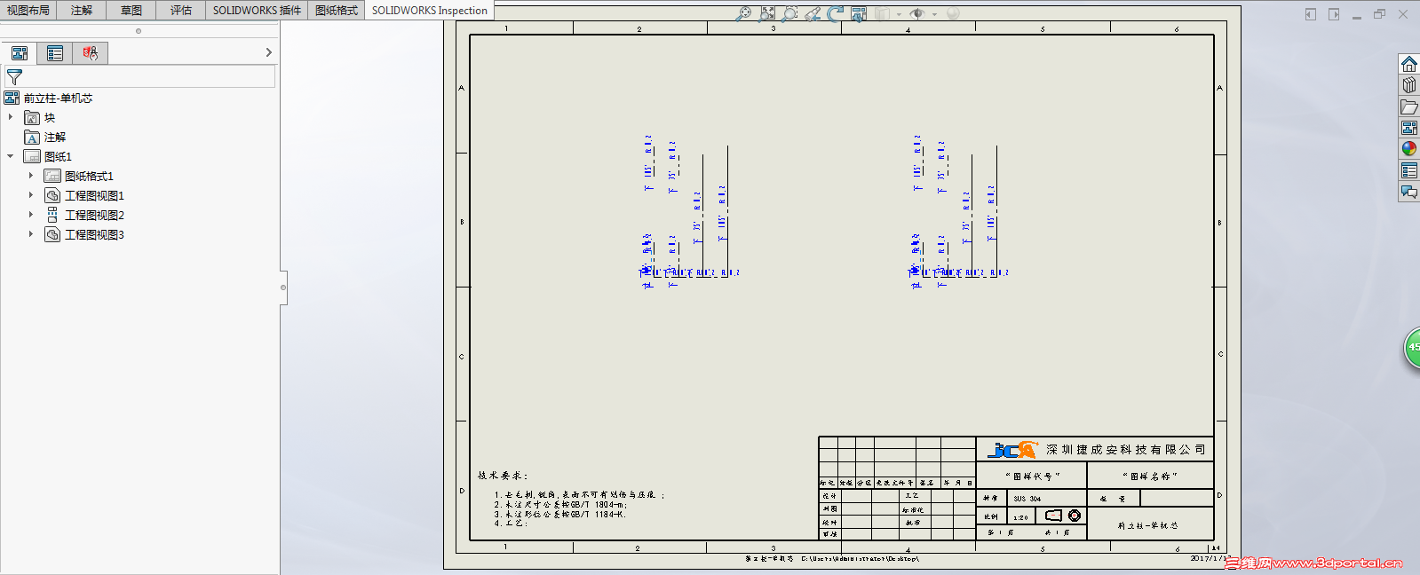Switch to the 评估 tab

(181, 11)
